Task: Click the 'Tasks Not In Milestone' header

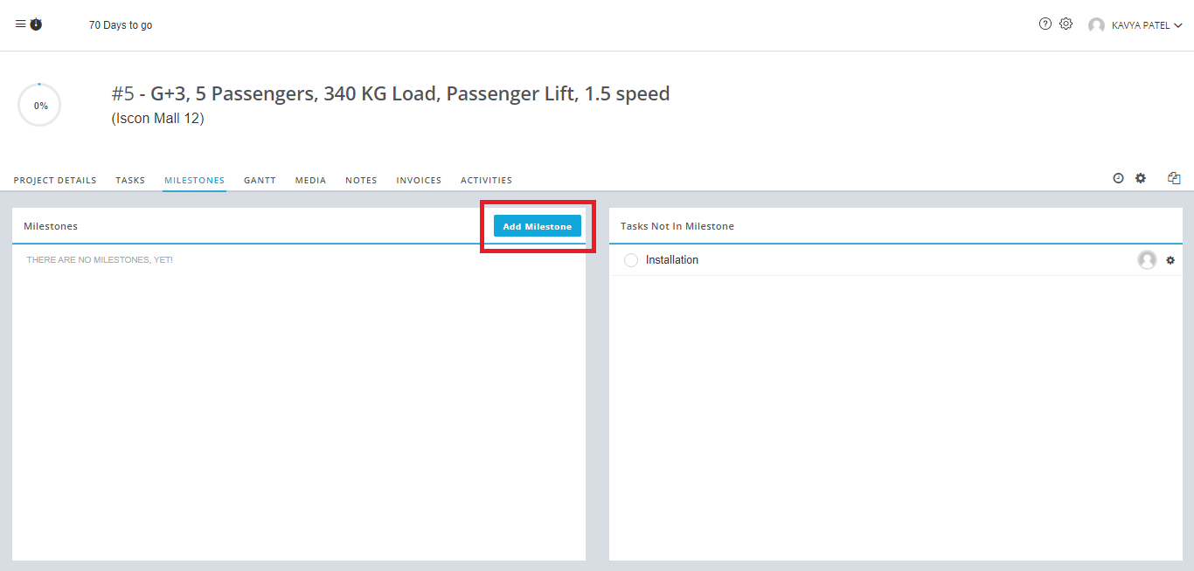Action: pos(677,226)
